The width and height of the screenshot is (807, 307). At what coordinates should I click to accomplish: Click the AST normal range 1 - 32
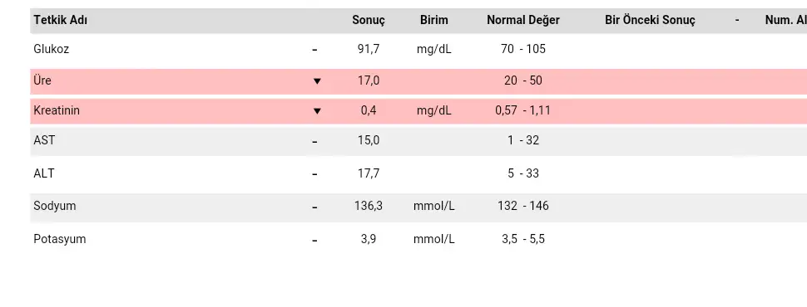tap(523, 141)
